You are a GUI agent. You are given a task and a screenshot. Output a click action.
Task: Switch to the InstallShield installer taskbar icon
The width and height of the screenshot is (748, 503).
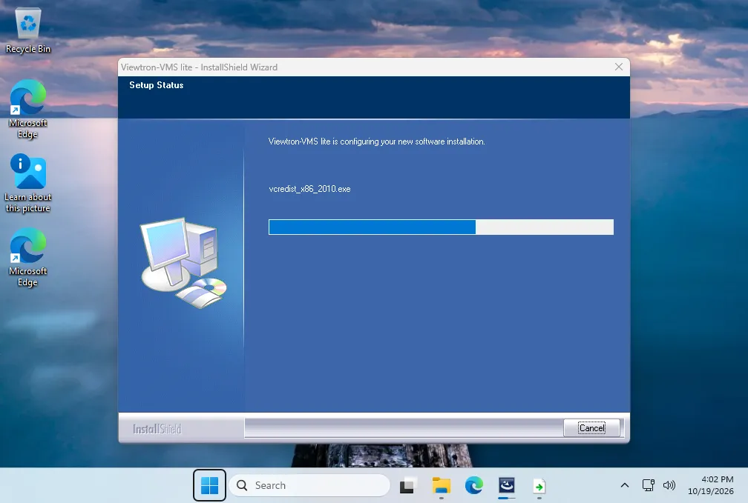point(507,486)
